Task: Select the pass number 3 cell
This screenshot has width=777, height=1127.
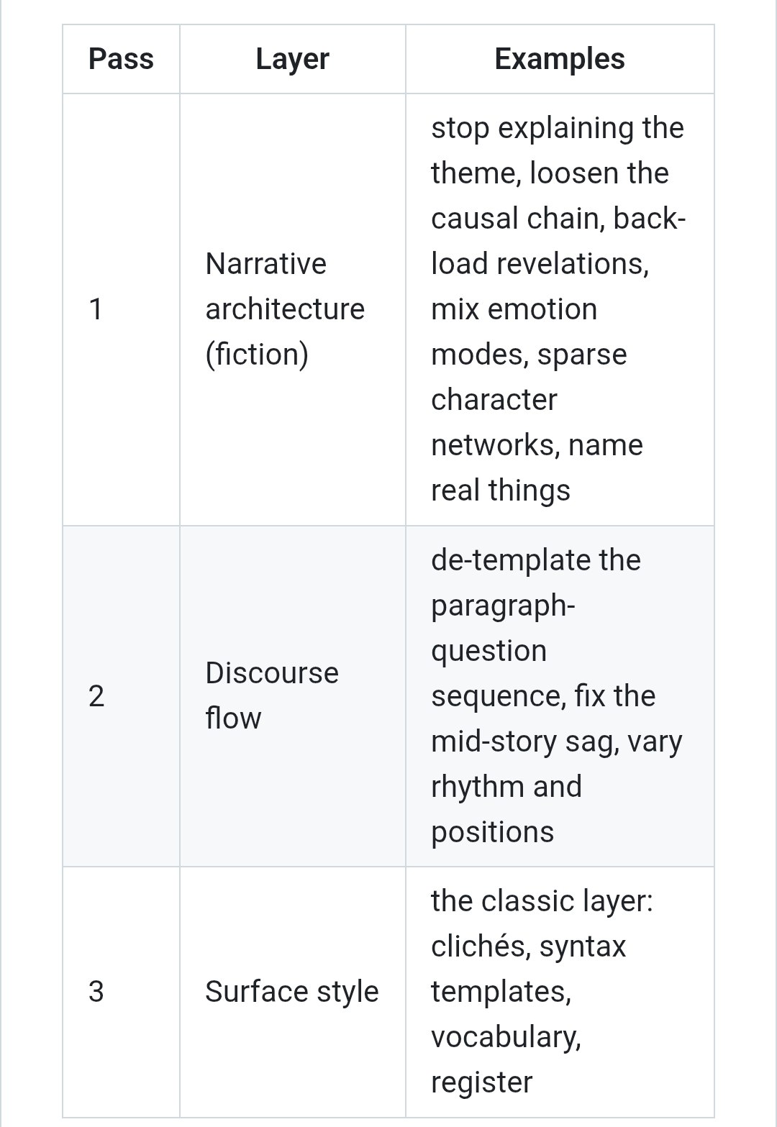Action: click(121, 992)
